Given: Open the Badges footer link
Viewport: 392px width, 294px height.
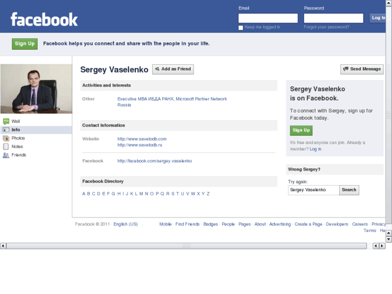Looking at the screenshot, I should [x=211, y=224].
